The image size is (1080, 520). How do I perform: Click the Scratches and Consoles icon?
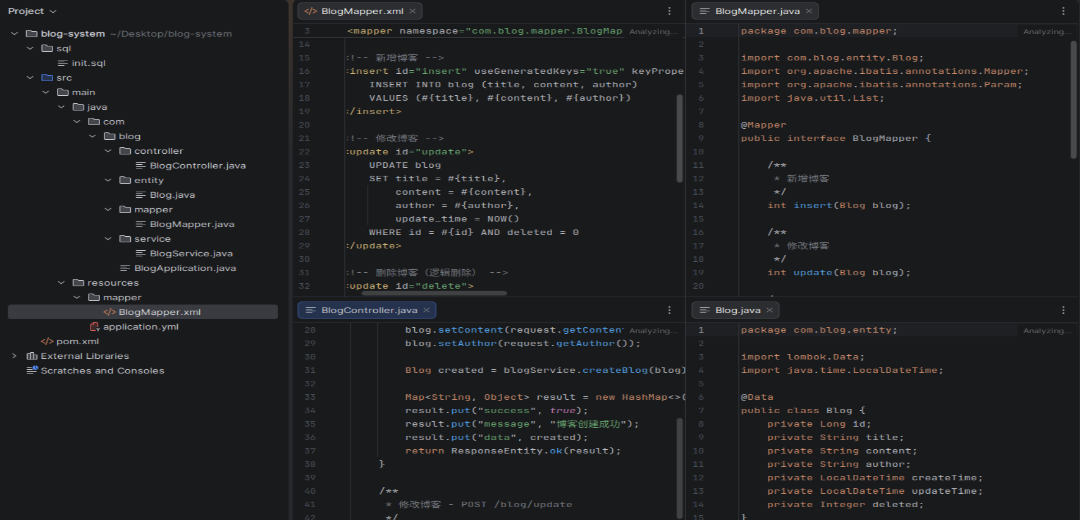tap(32, 370)
